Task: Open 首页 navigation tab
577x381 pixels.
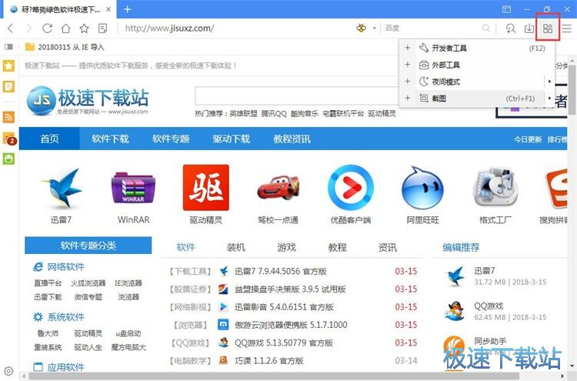Action: pyautogui.click(x=49, y=139)
